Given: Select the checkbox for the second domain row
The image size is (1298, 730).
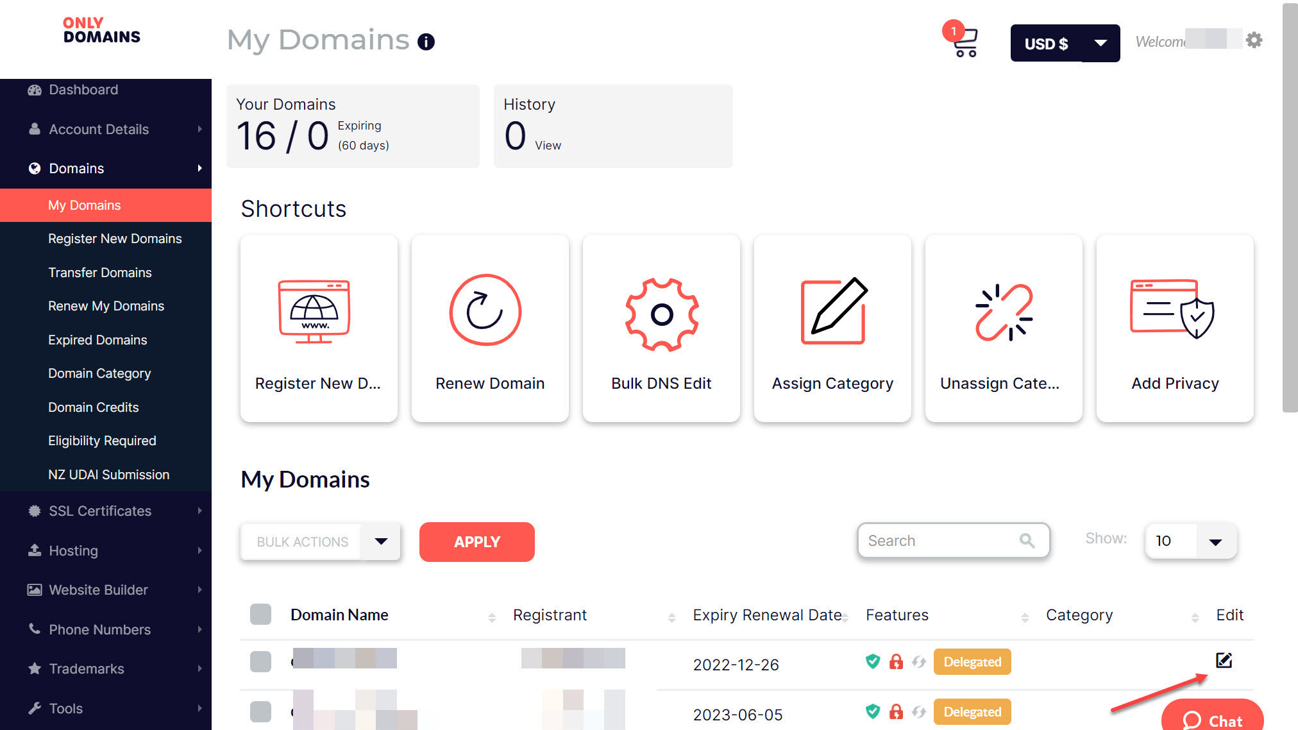Looking at the screenshot, I should tap(260, 711).
